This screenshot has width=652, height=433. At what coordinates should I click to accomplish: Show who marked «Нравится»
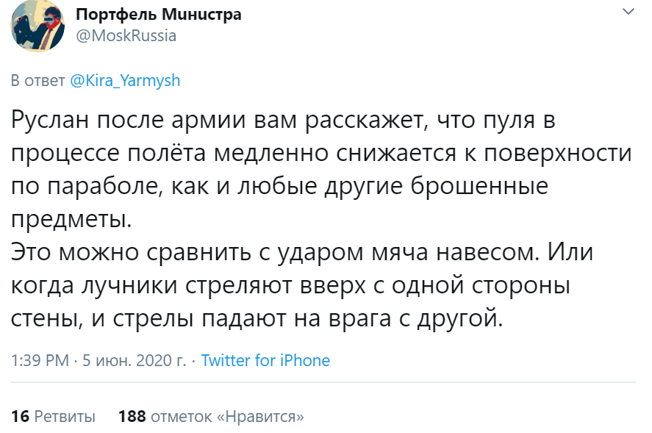tap(260, 417)
